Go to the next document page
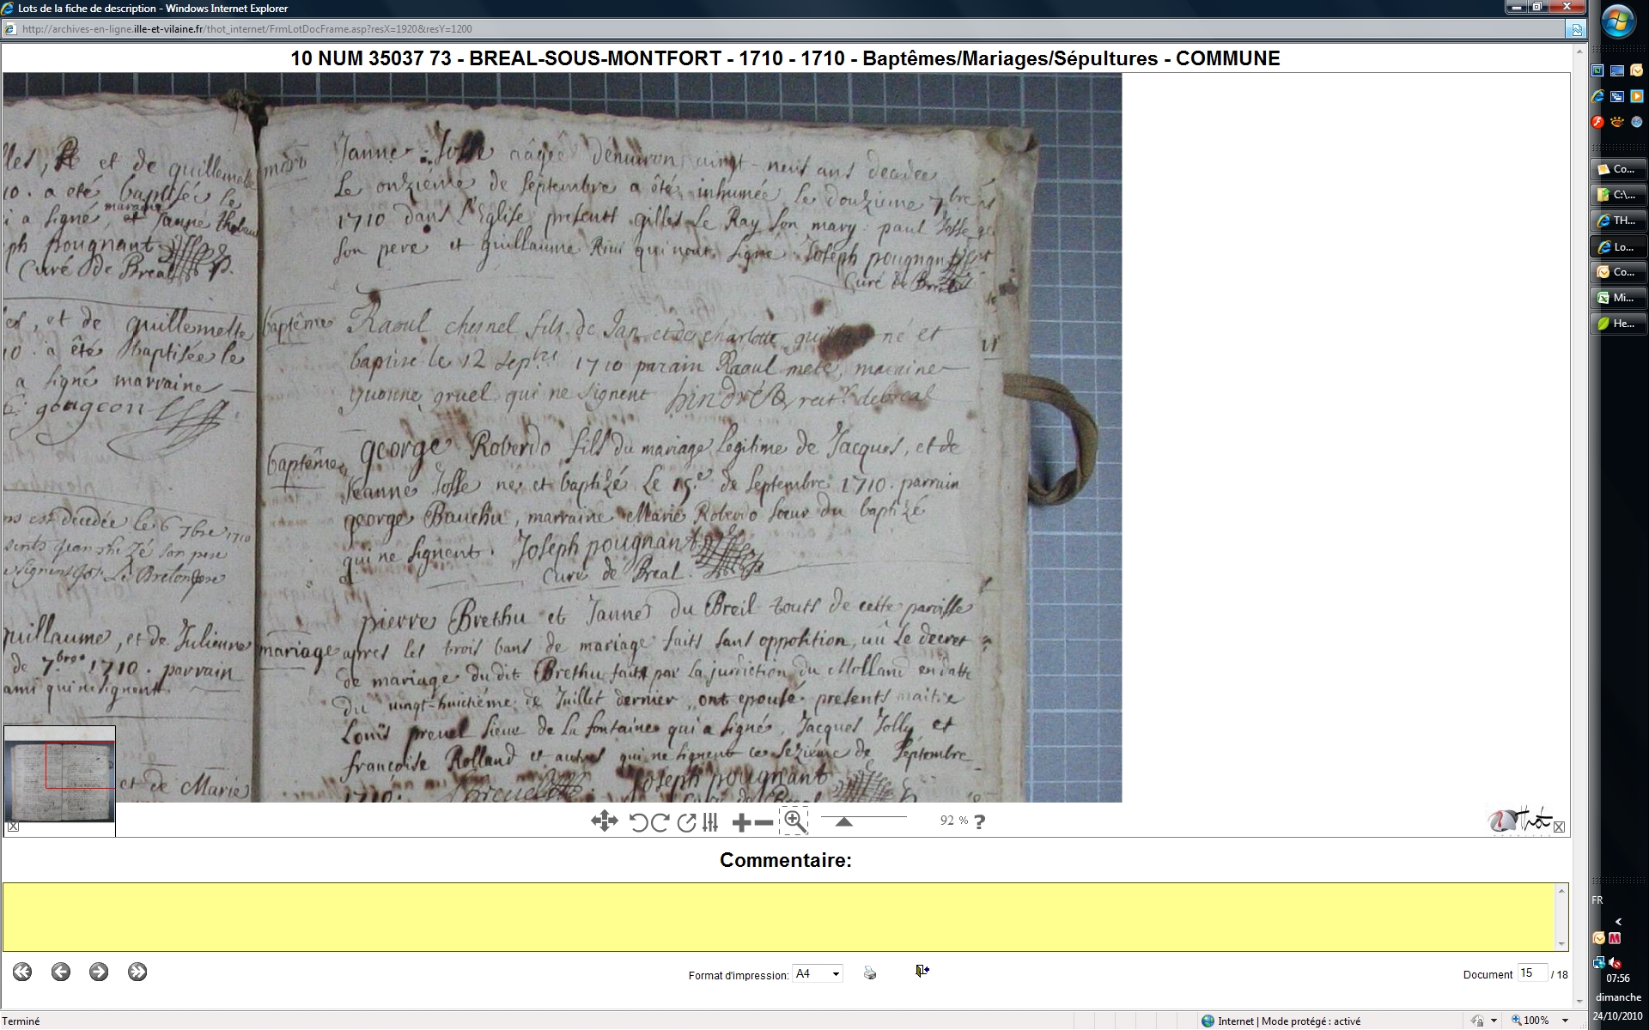Viewport: 1649px width, 1030px height. click(99, 972)
